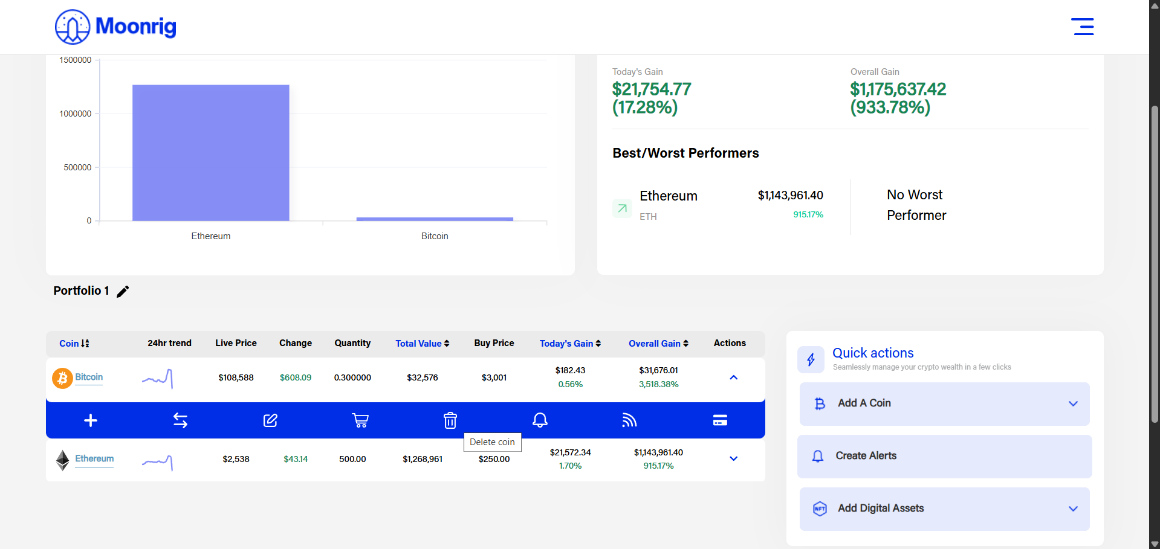This screenshot has height=549, width=1160.
Task: Open the Ethereum coin link
Action: point(94,459)
